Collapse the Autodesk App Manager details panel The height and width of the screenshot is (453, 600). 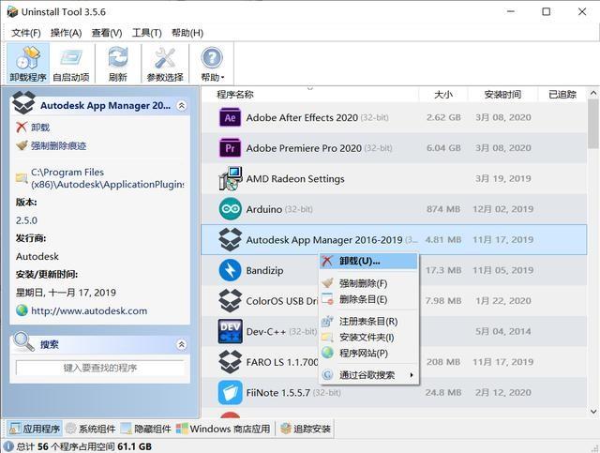[181, 105]
